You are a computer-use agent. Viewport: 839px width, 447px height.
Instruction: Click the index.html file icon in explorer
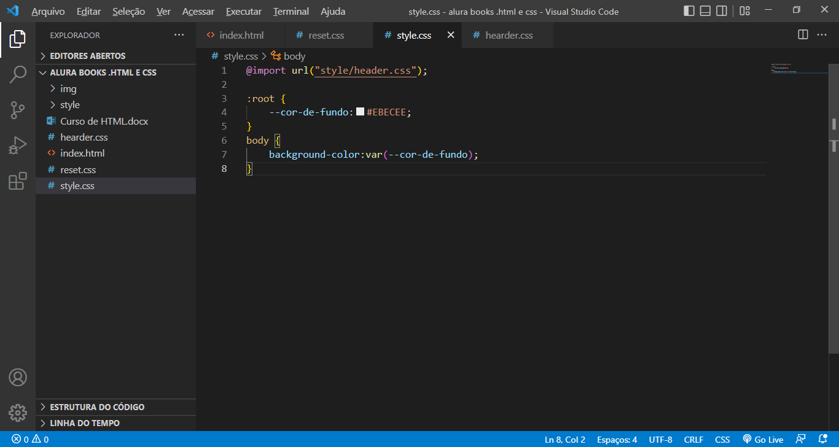[x=52, y=153]
